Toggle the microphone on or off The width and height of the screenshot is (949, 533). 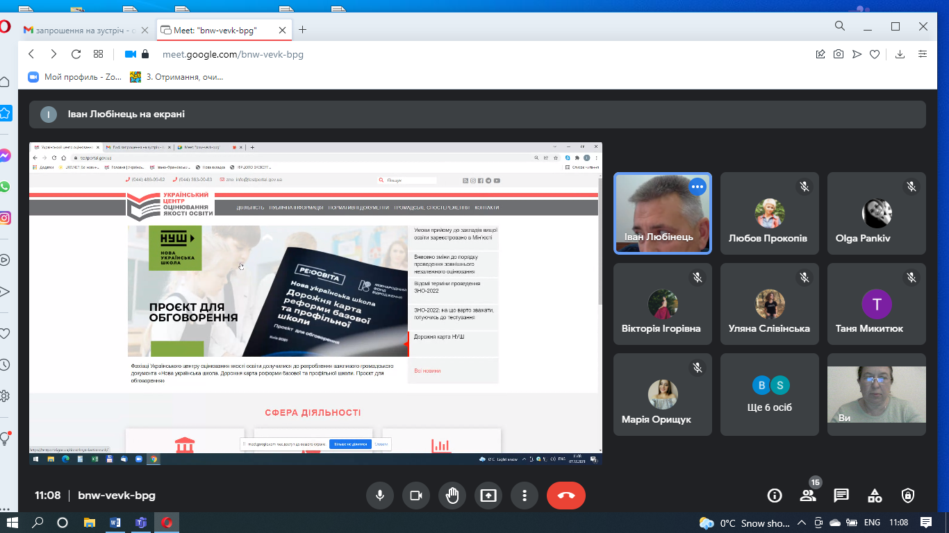(x=380, y=496)
